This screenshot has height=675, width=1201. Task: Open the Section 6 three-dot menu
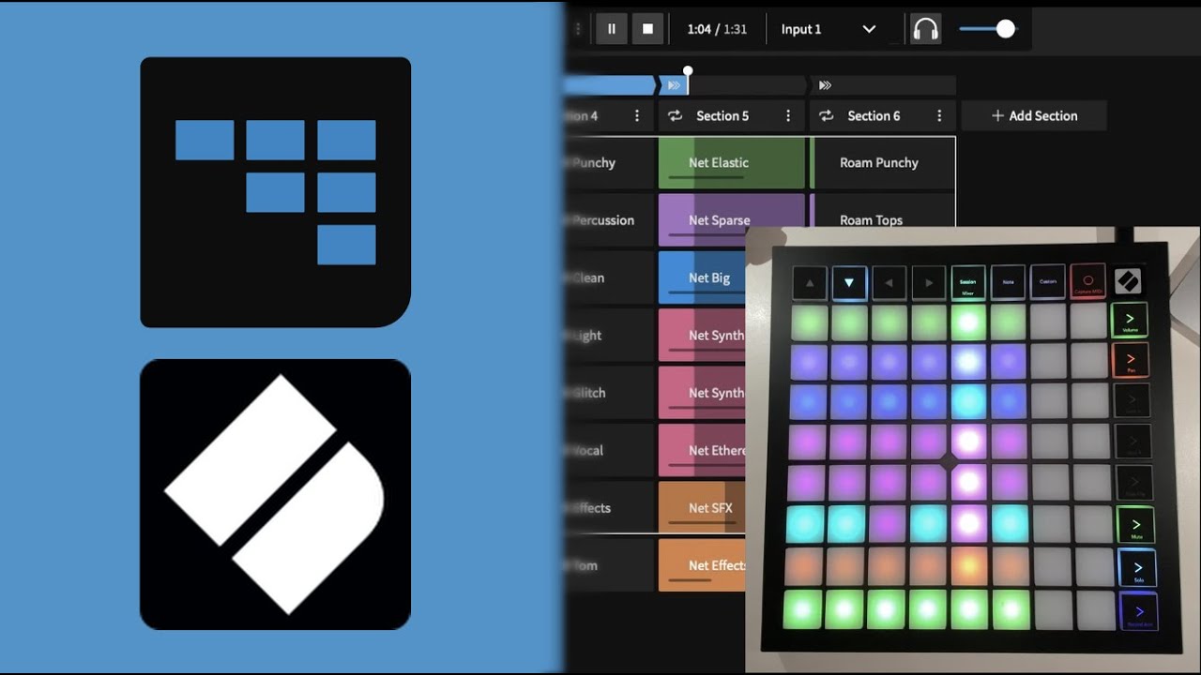[939, 116]
